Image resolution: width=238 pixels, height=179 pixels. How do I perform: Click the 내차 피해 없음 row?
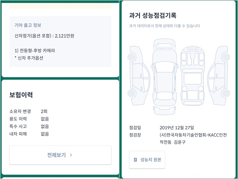coord(29,134)
